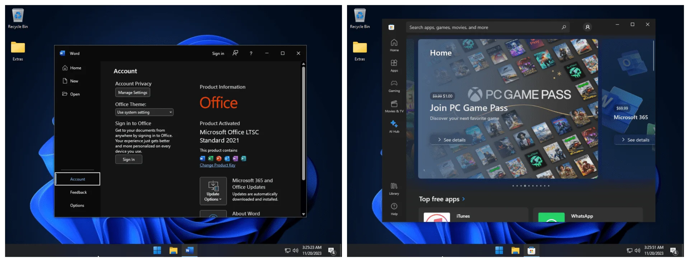This screenshot has width=689, height=262.
Task: Click Sign in on Word's title bar
Action: [218, 53]
